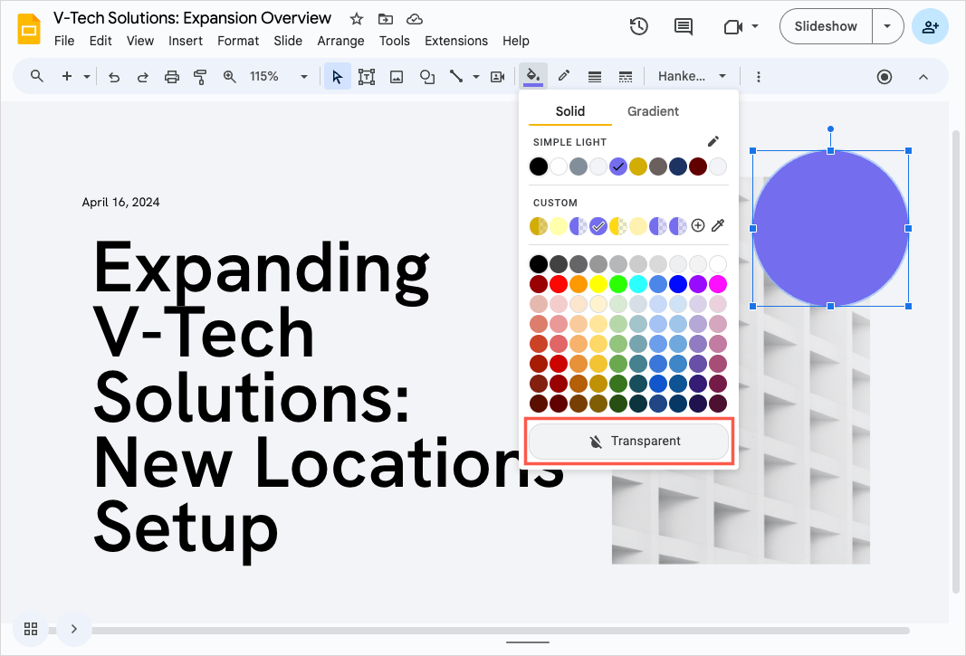Click the Transparent button
Image resolution: width=966 pixels, height=656 pixels.
pos(628,441)
